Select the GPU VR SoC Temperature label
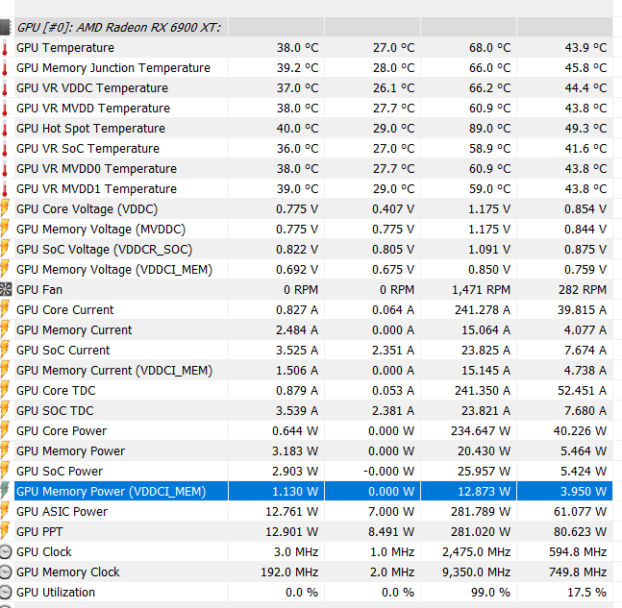Image resolution: width=622 pixels, height=608 pixels. tap(87, 149)
